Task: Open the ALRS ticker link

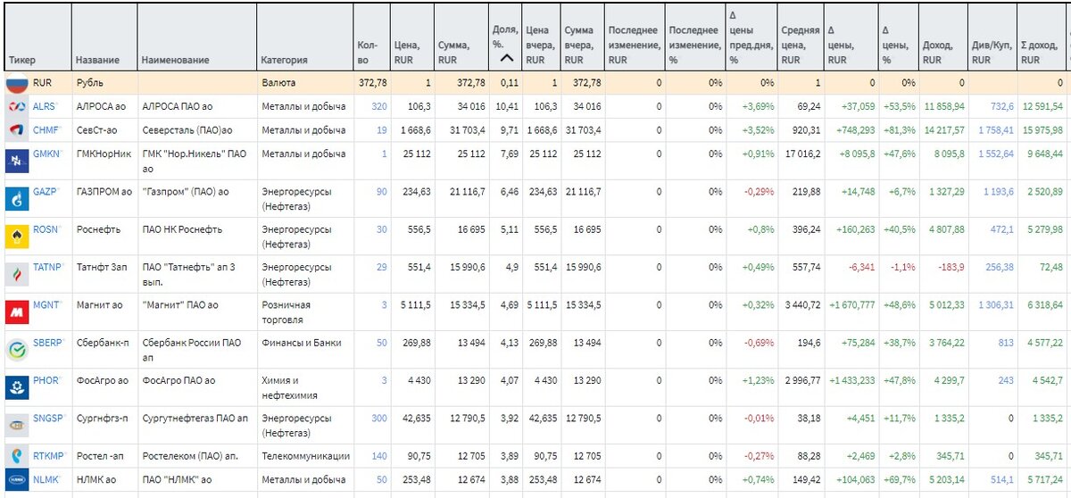Action: 44,106
